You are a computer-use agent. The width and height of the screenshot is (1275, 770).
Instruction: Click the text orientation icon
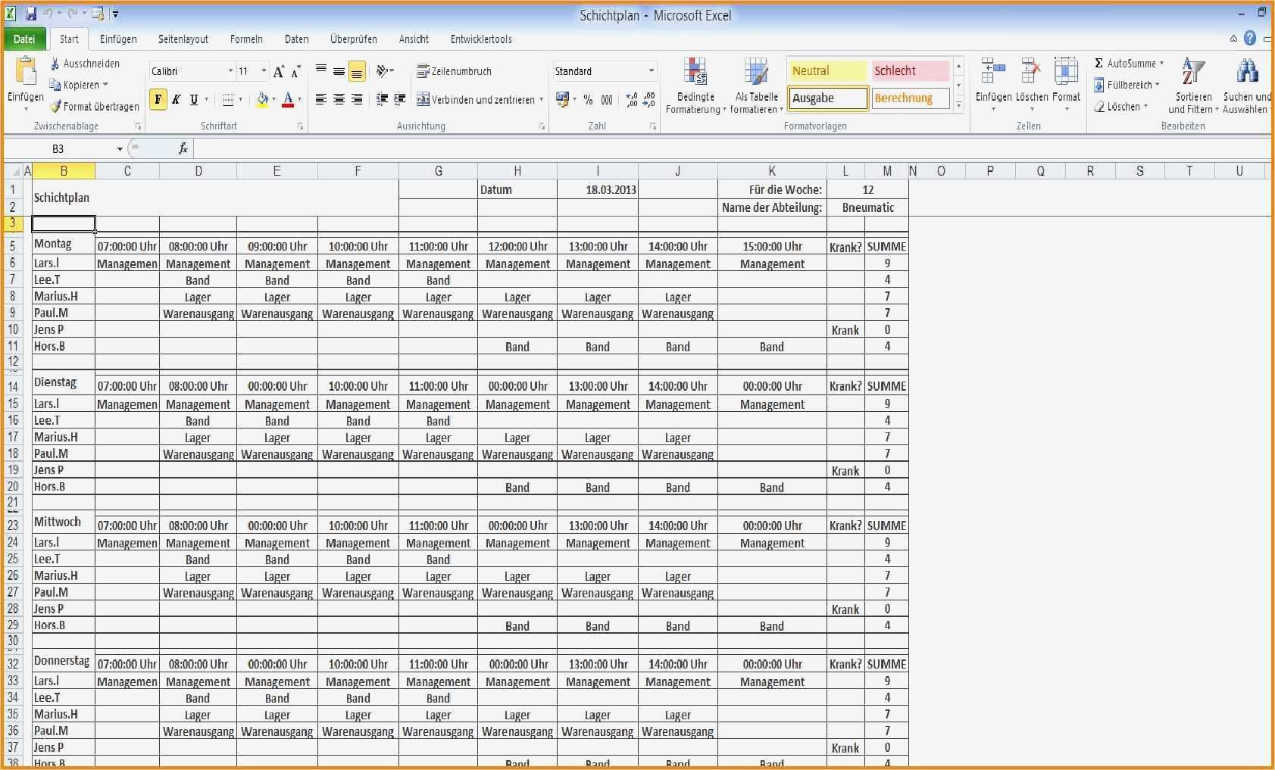[384, 71]
